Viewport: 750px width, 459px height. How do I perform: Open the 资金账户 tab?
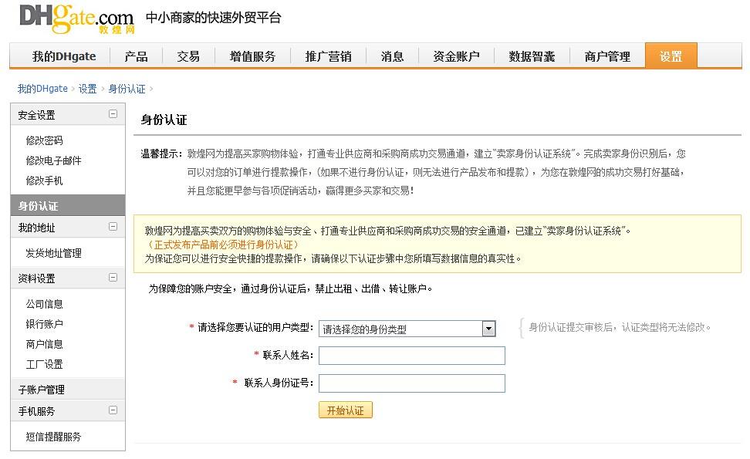455,56
